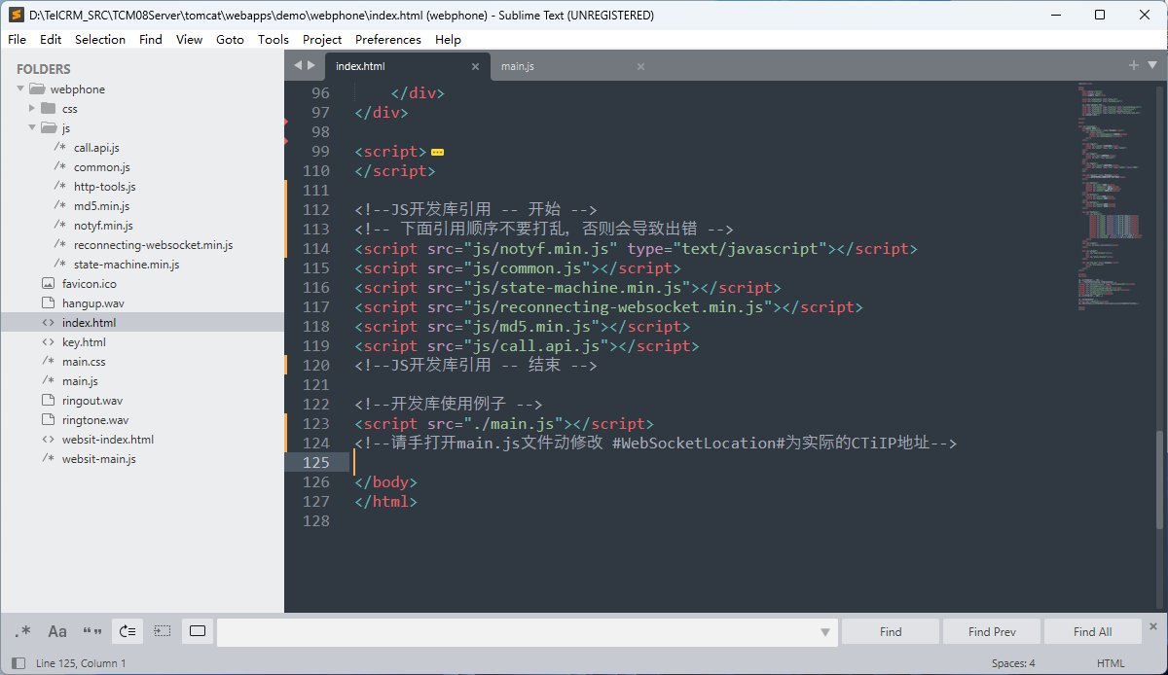Image resolution: width=1168 pixels, height=675 pixels.
Task: Collapse the webphone root folder
Action: pyautogui.click(x=20, y=89)
